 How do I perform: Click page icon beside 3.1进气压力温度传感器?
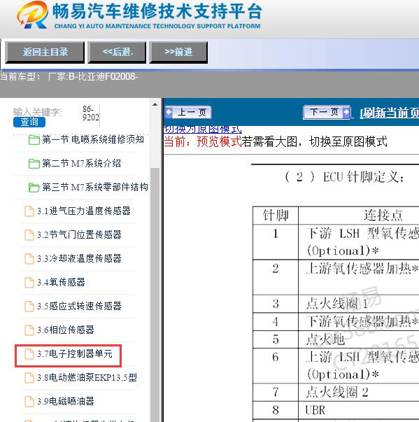click(29, 211)
